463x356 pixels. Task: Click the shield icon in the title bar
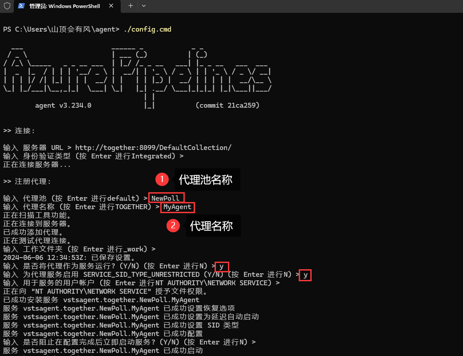pyautogui.click(x=7, y=6)
